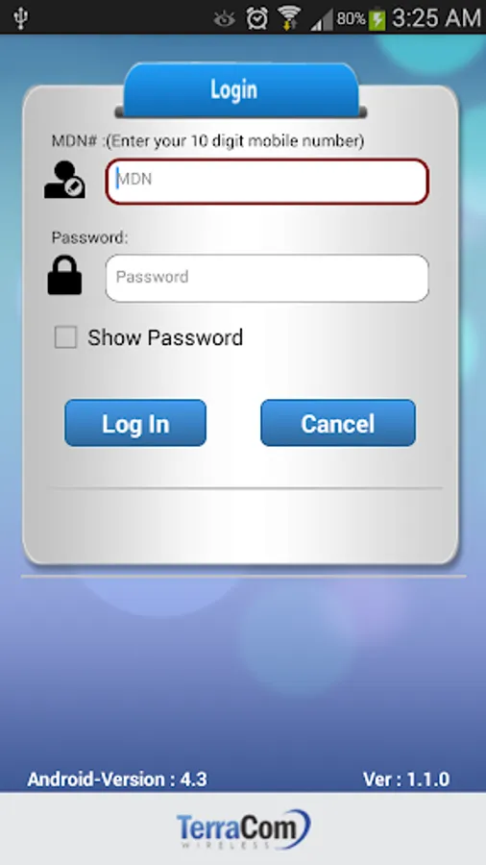Click the padlock icon beside Password

(64, 275)
